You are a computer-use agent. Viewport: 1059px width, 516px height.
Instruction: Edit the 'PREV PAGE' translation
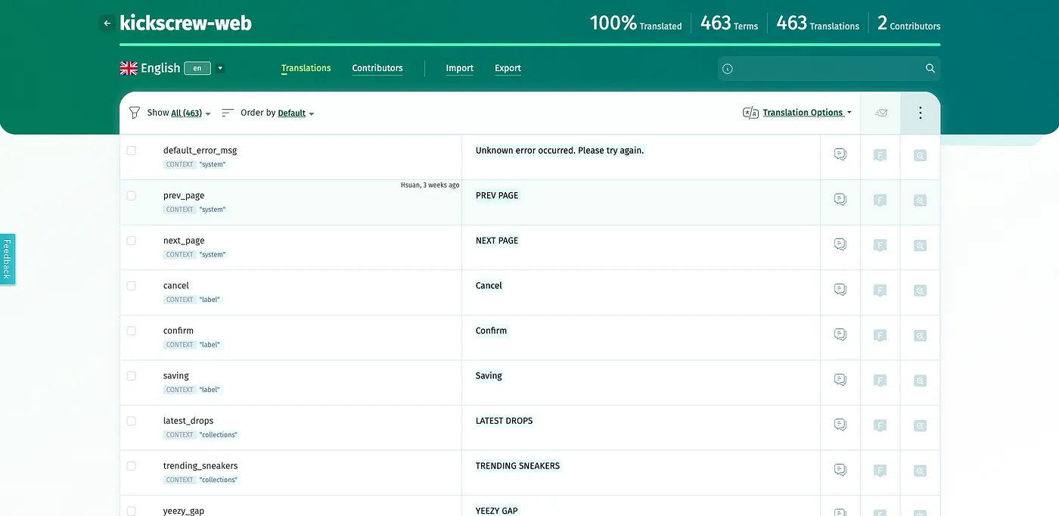(x=497, y=195)
